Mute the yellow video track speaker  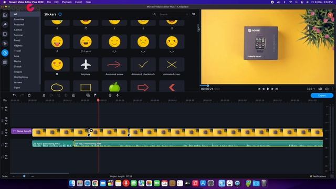pyautogui.click(x=6, y=133)
